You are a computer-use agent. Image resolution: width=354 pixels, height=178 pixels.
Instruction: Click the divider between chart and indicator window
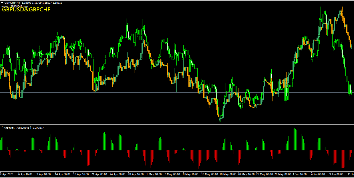[x=177, y=125]
